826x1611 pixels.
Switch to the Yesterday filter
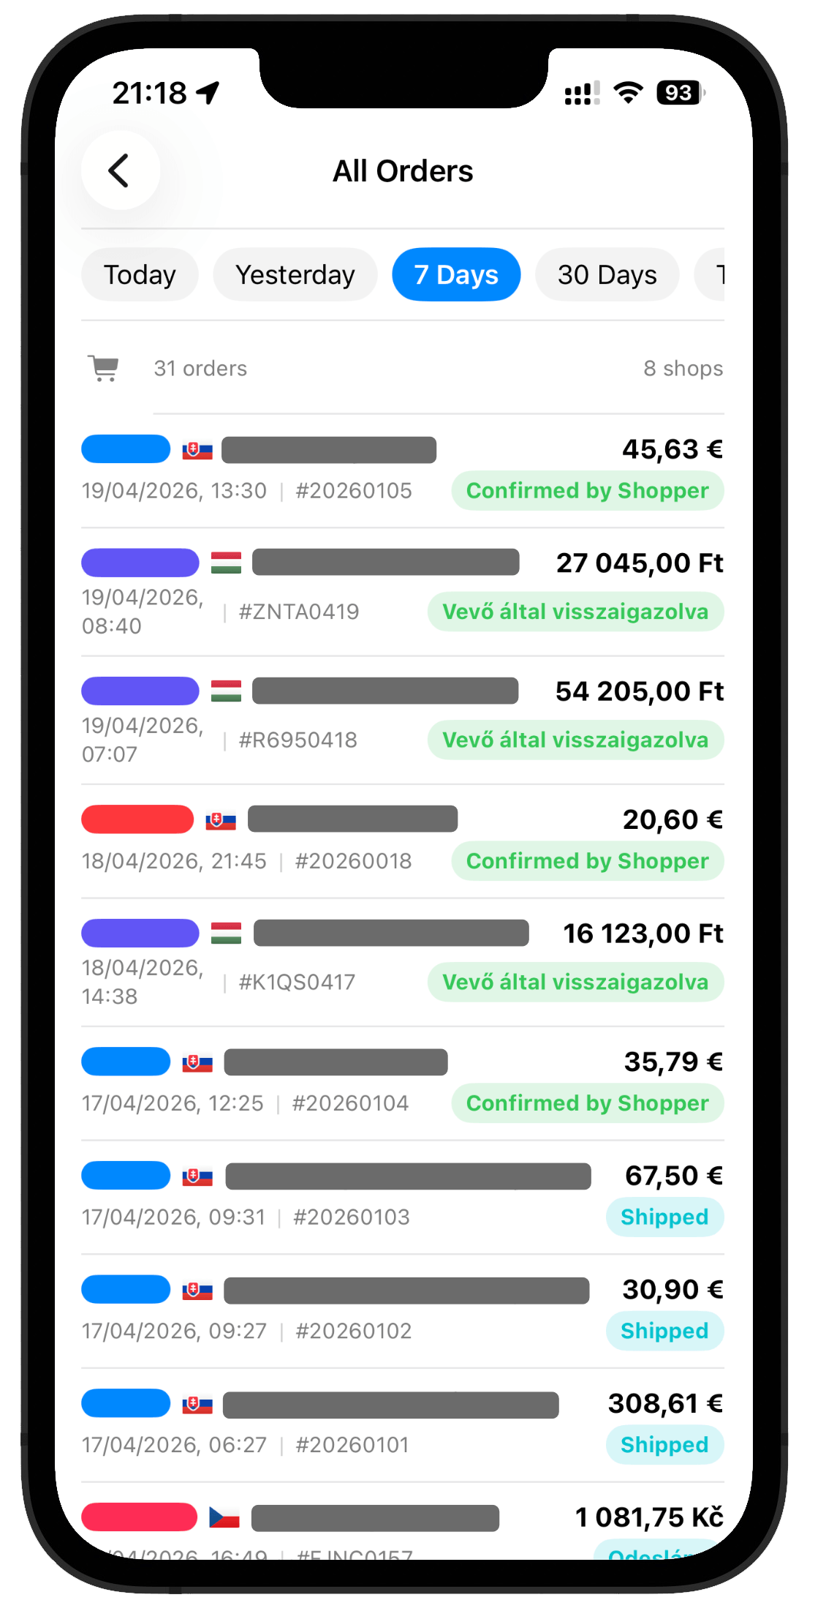tap(295, 275)
